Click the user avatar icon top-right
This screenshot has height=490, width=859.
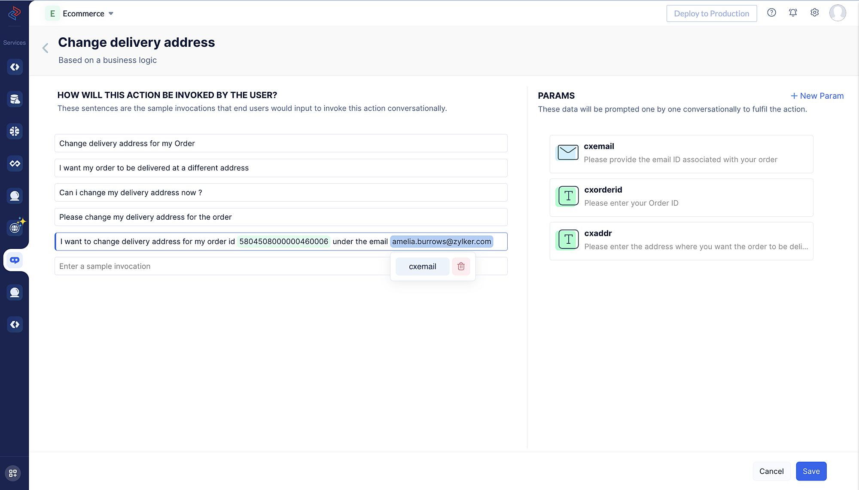click(x=838, y=13)
